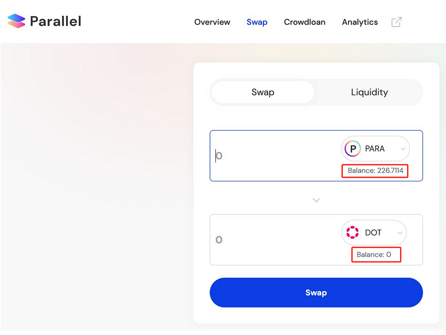
Task: Go to Overview in navigation
Action: (x=212, y=22)
